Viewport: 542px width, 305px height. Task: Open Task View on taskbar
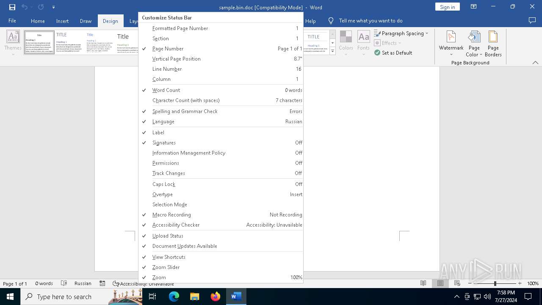point(152,297)
